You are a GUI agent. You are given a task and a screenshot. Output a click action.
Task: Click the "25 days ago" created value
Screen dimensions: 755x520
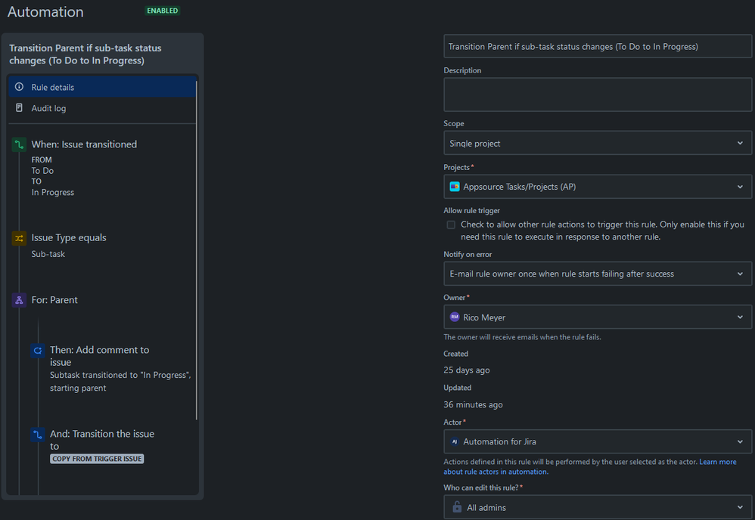tap(467, 370)
